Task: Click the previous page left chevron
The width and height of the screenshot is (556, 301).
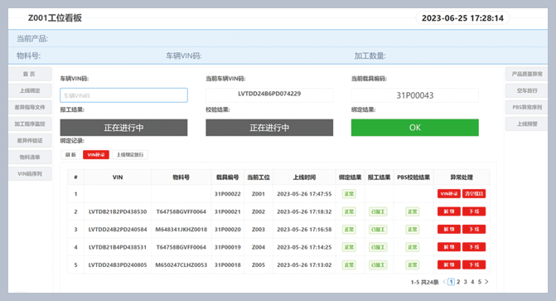Action: pos(444,282)
